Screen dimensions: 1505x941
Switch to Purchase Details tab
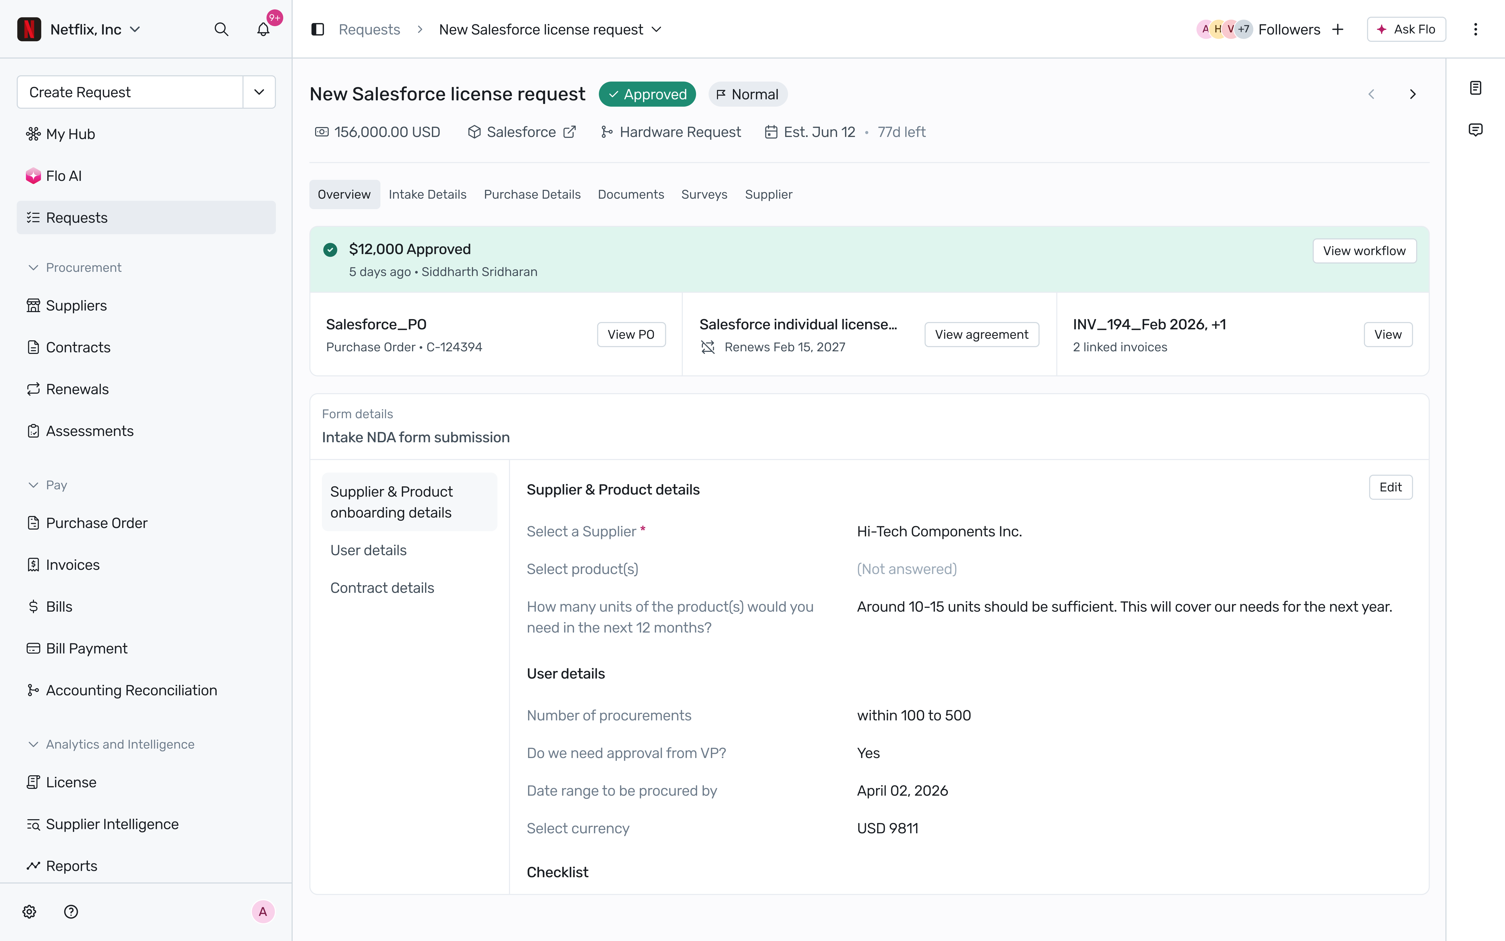click(x=532, y=194)
